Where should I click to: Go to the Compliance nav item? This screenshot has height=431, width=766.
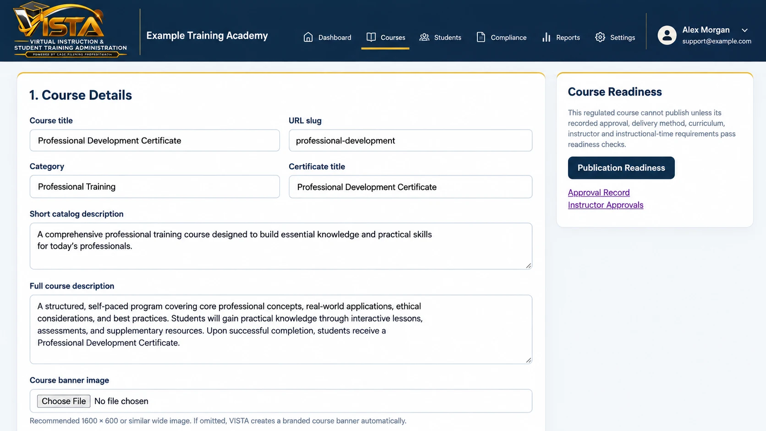[501, 37]
